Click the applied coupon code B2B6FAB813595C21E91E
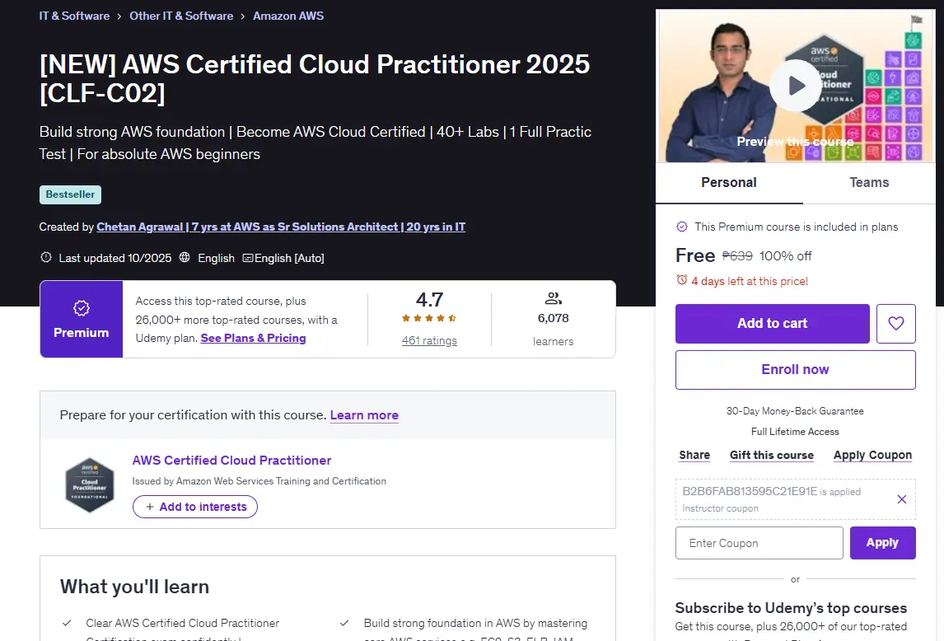The height and width of the screenshot is (641, 944). coord(750,491)
